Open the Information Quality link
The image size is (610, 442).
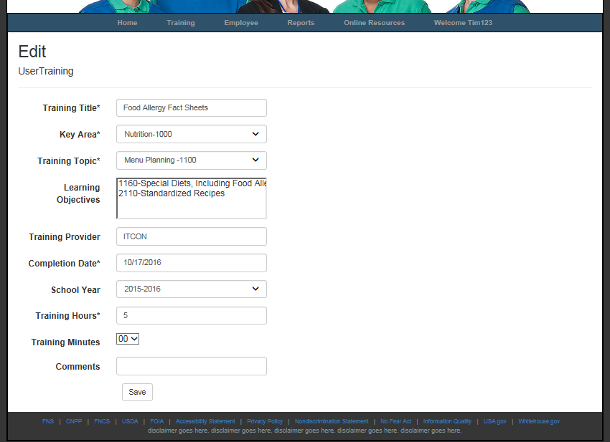[447, 421]
